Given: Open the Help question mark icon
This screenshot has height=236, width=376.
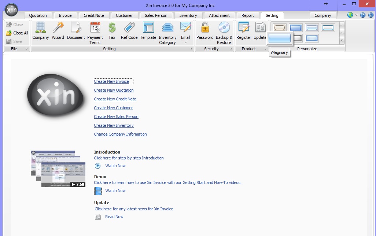Looking at the screenshot, I should point(363,15).
